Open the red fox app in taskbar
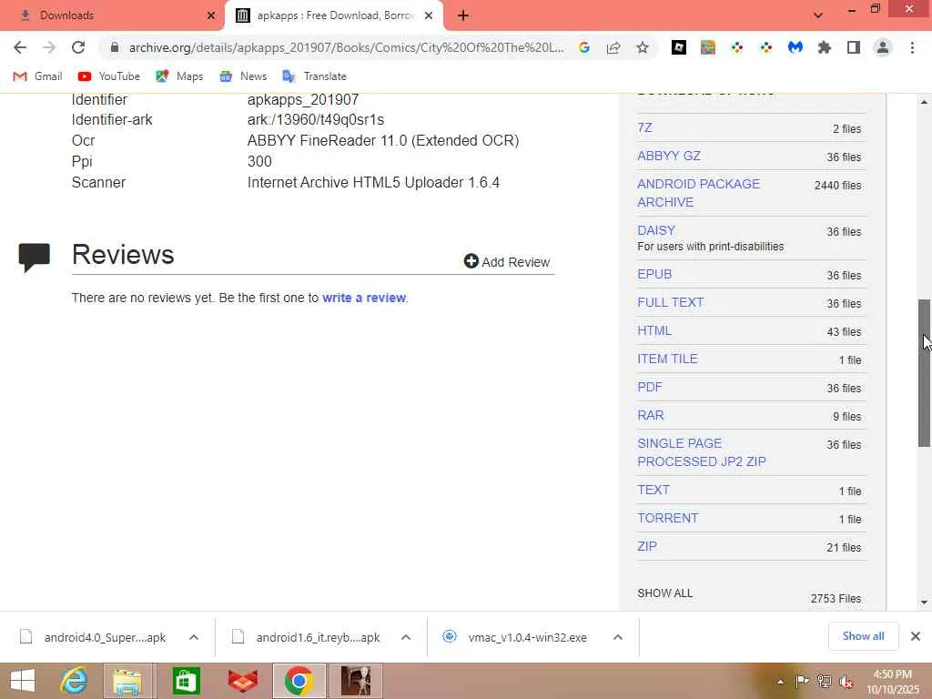The width and height of the screenshot is (932, 699). click(x=242, y=681)
